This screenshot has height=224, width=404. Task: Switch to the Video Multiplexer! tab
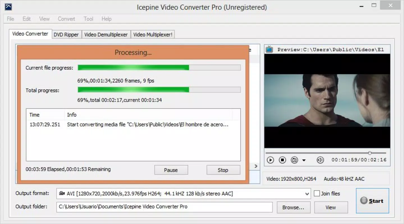click(x=153, y=34)
